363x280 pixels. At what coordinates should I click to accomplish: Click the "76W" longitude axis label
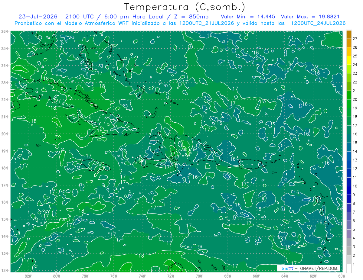(x=113, y=275)
